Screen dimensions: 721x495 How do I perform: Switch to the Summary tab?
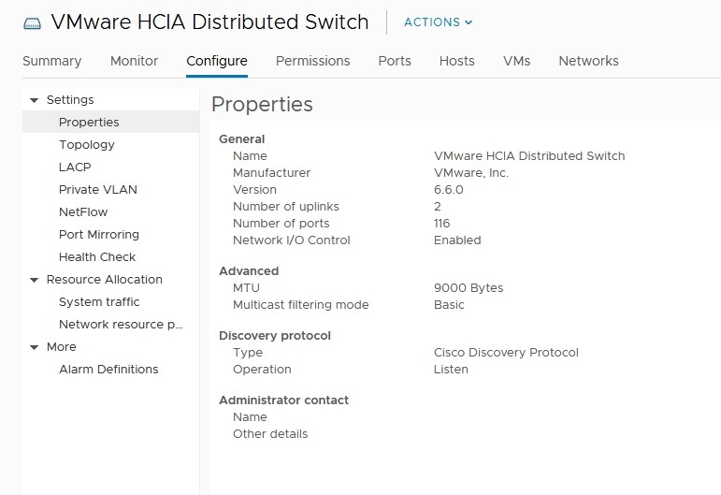tap(52, 61)
